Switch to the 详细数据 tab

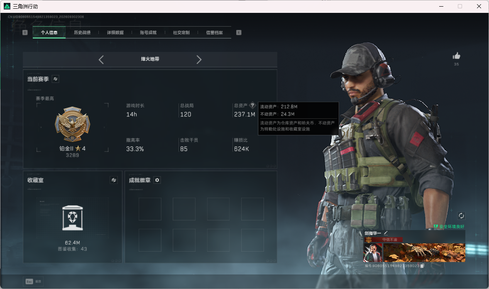pyautogui.click(x=115, y=32)
